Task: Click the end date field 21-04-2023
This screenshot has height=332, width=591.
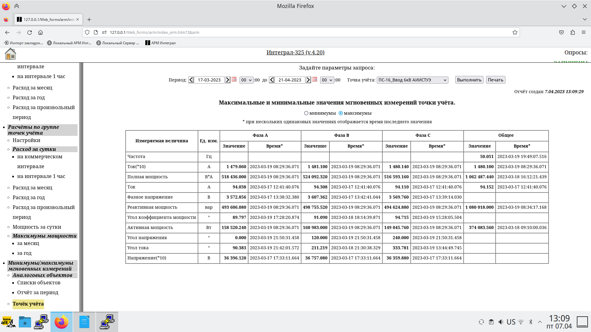Action: pos(290,80)
